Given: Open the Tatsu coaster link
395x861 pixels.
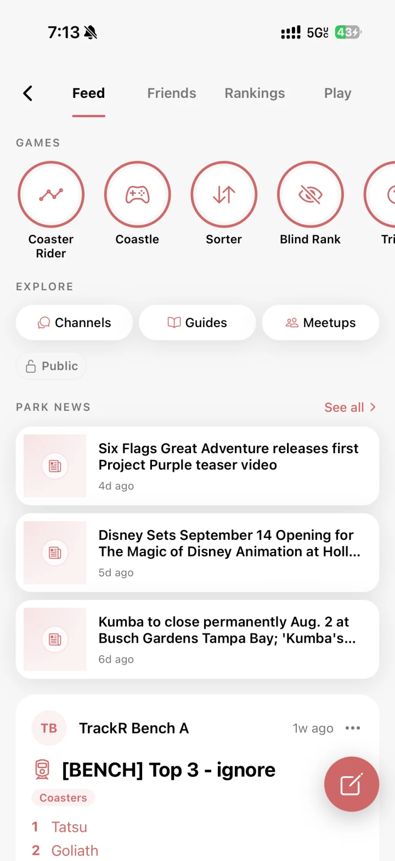Looking at the screenshot, I should point(69,827).
